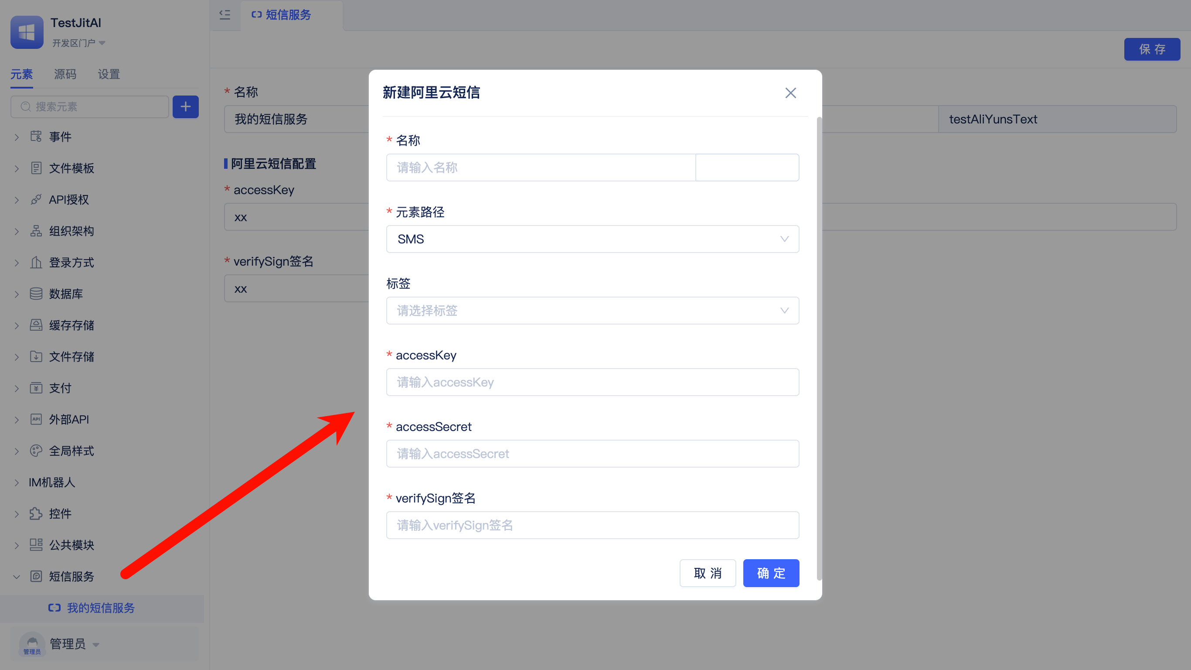1191x670 pixels.
Task: Click the 搜索元素 search field
Action: tap(90, 107)
